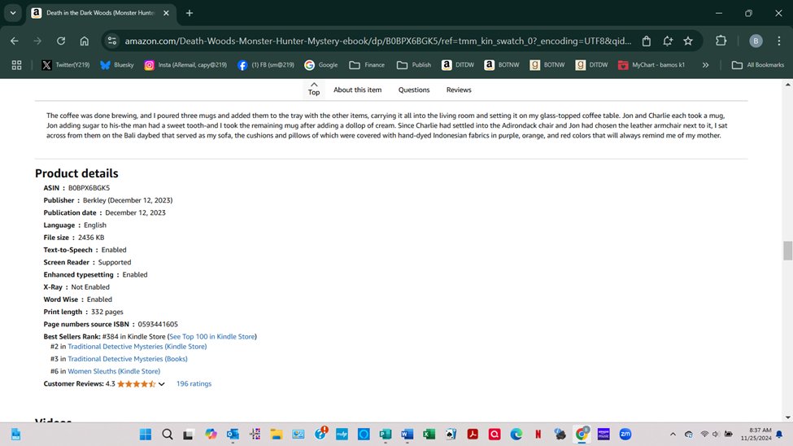Click the page vertical scrollbar thumb
793x446 pixels.
pos(787,251)
